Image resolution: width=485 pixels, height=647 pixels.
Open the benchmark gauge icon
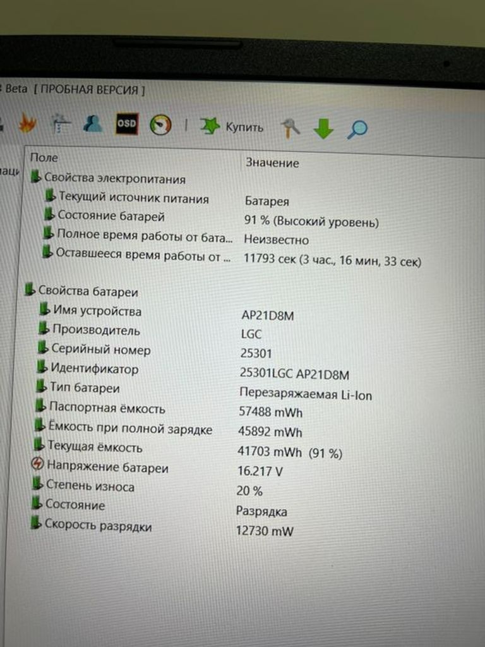[x=160, y=124]
